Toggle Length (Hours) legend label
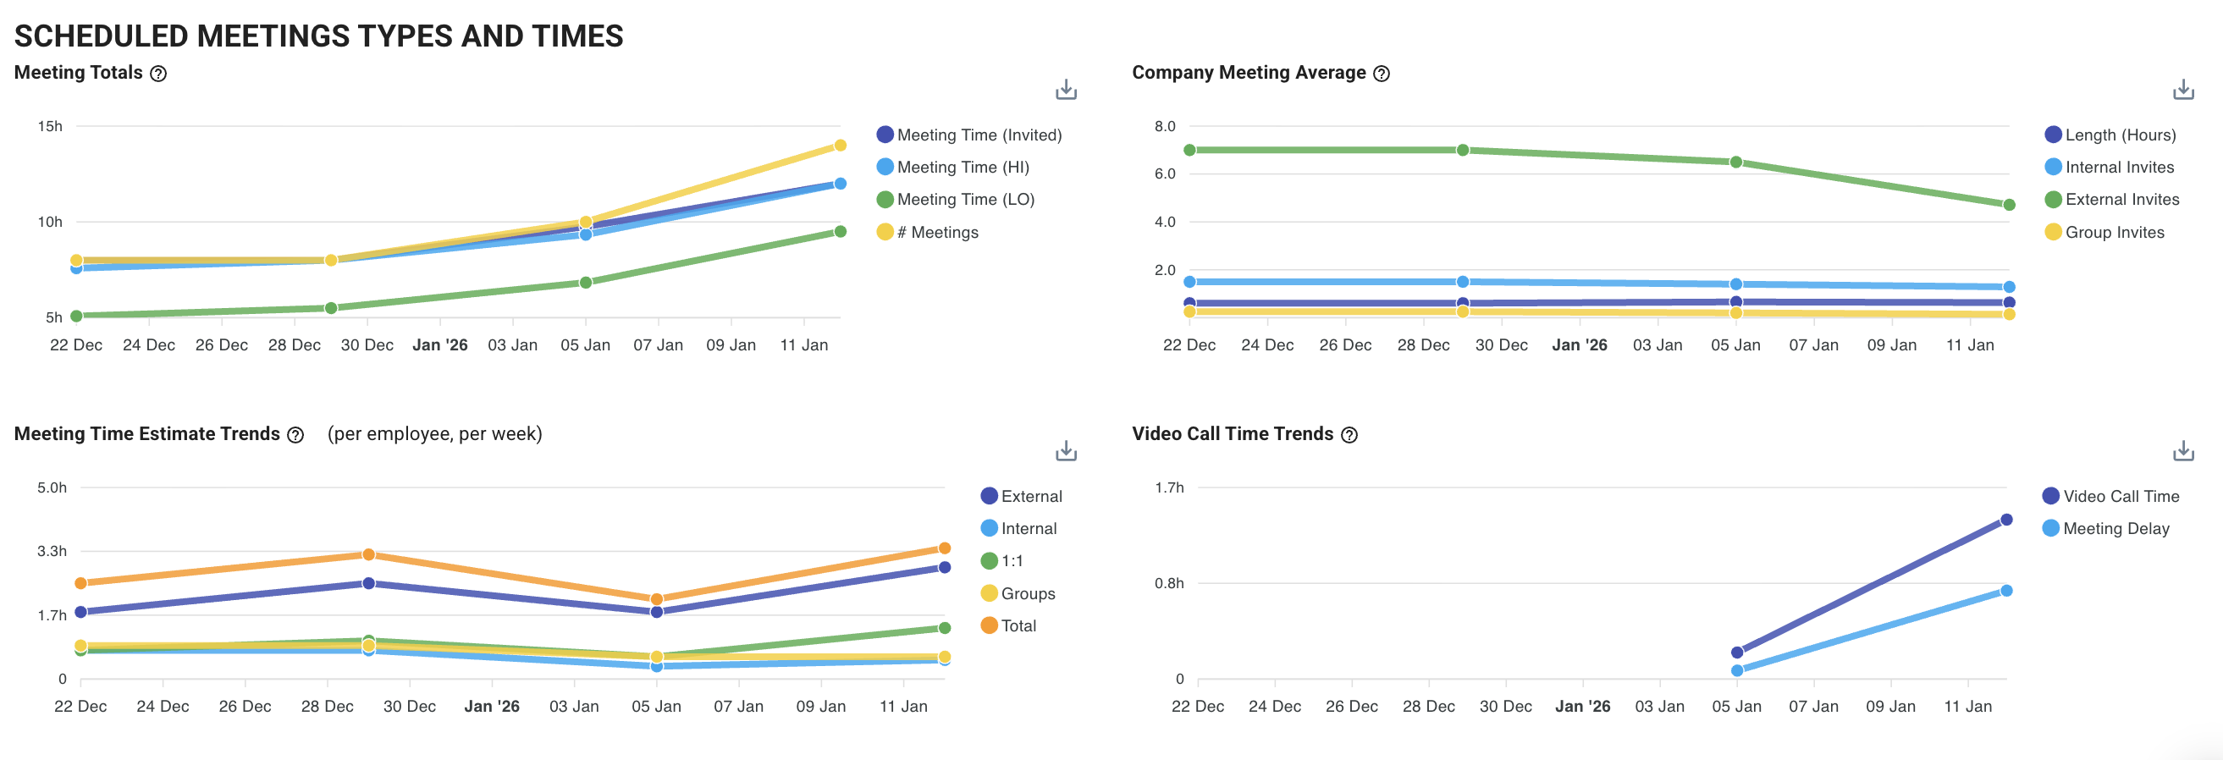 (x=2120, y=135)
